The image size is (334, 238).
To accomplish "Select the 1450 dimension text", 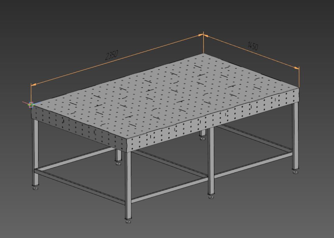I will click(x=253, y=46).
